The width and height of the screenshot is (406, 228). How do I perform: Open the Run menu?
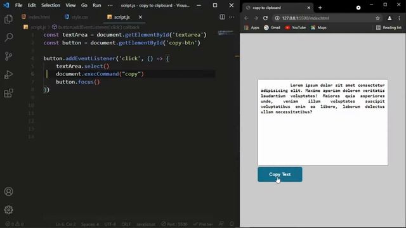[x=97, y=5]
